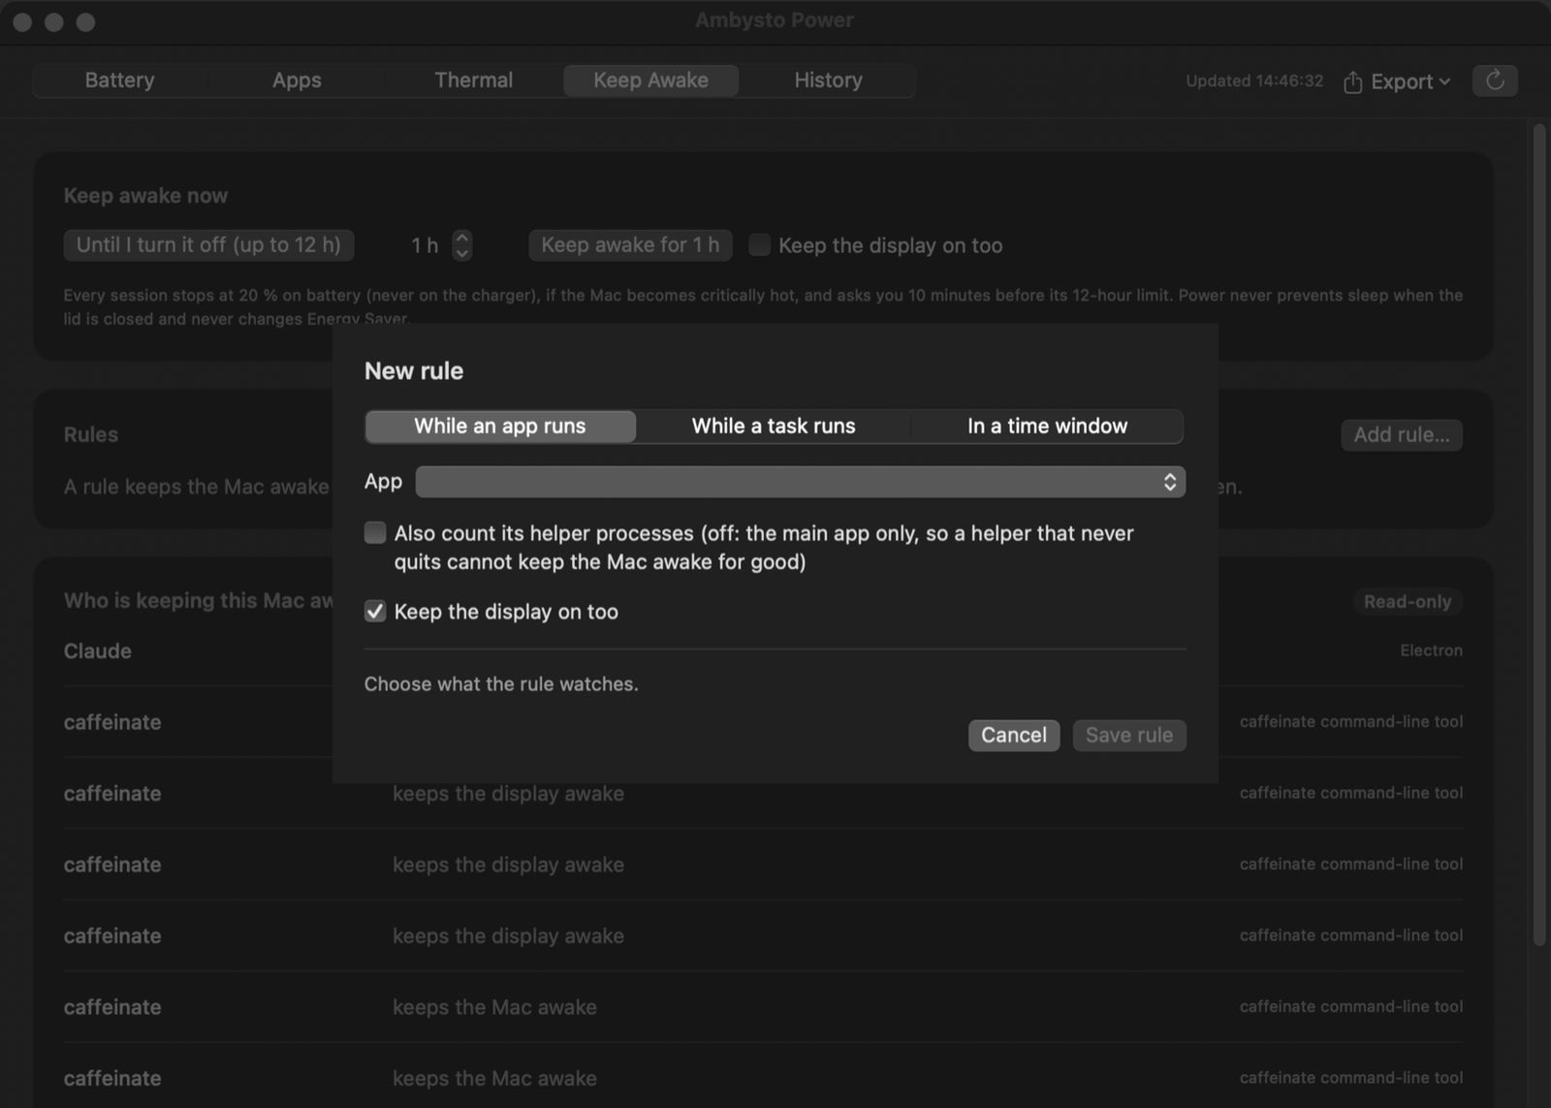1551x1108 pixels.
Task: Switch to In a time window option
Action: [x=1047, y=427]
